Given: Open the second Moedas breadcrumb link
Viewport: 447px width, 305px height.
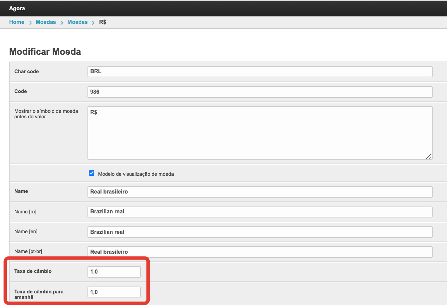Looking at the screenshot, I should point(78,22).
